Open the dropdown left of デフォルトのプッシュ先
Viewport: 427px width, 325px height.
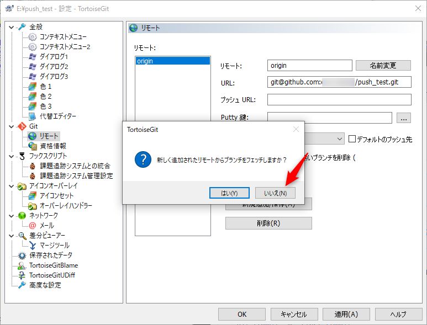pyautogui.click(x=339, y=139)
